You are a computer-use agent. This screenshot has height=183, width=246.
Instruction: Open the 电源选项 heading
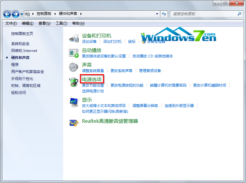[x=92, y=79]
